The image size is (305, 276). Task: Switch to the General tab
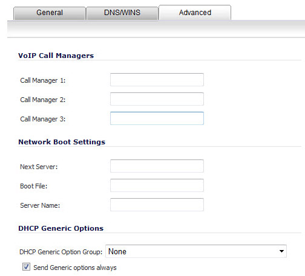[x=50, y=13]
